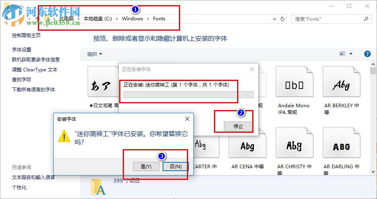This screenshot has height=199, width=377.
Task: Click the Refresh button beside the address bar
Action: pyautogui.click(x=283, y=19)
